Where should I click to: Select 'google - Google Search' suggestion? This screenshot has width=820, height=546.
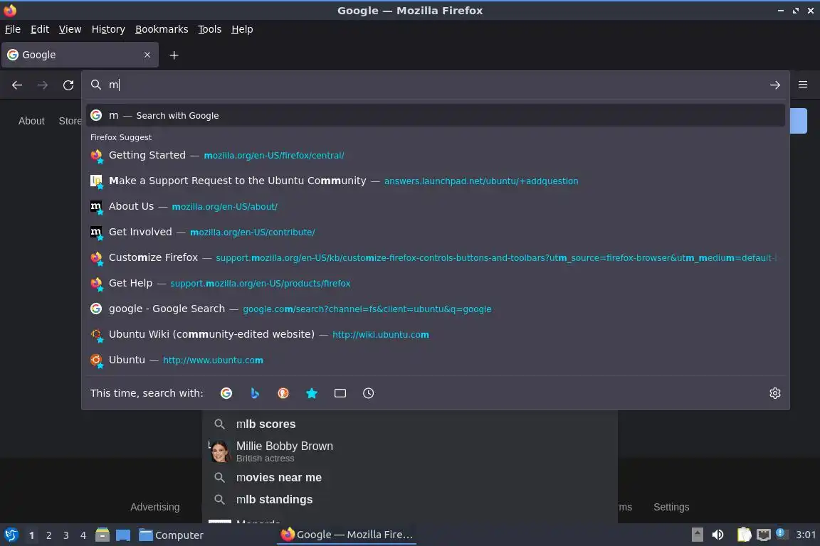[x=436, y=309]
